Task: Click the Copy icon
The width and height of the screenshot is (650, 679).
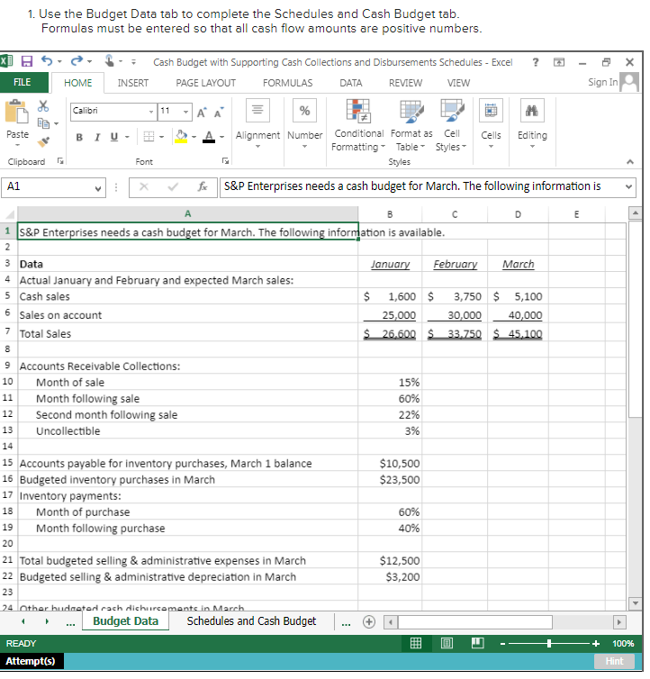Action: 43,123
